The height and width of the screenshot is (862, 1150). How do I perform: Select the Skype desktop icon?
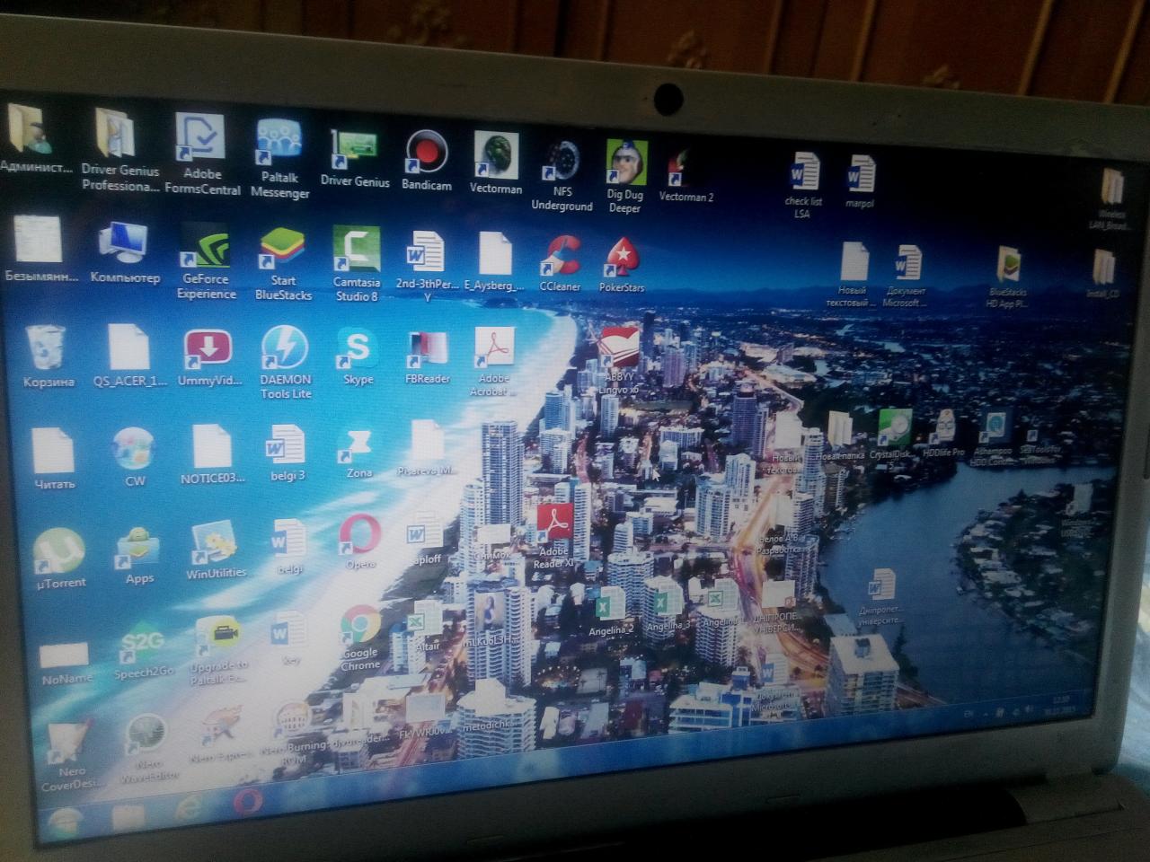click(x=358, y=348)
